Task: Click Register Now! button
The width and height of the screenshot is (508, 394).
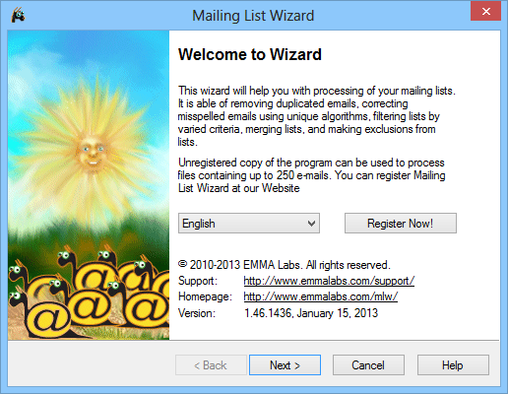Action: tap(401, 224)
